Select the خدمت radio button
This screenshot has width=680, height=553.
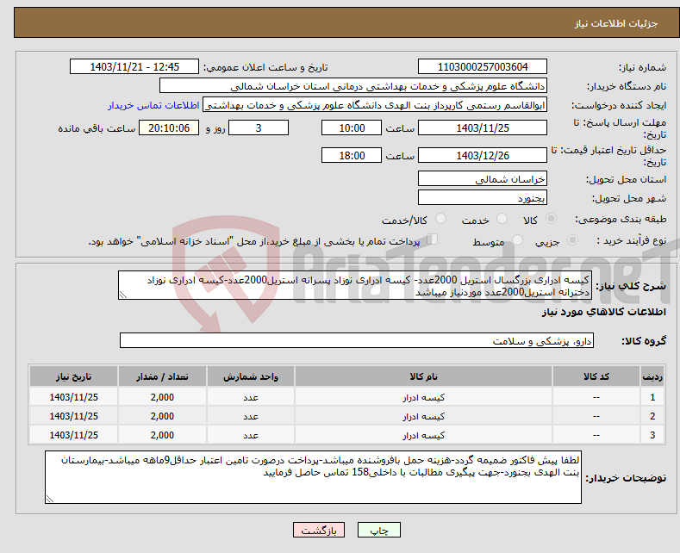(x=502, y=219)
